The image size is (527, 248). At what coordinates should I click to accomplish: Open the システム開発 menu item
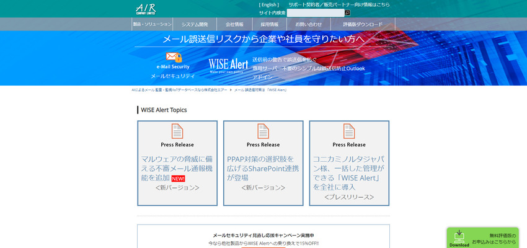tap(195, 24)
